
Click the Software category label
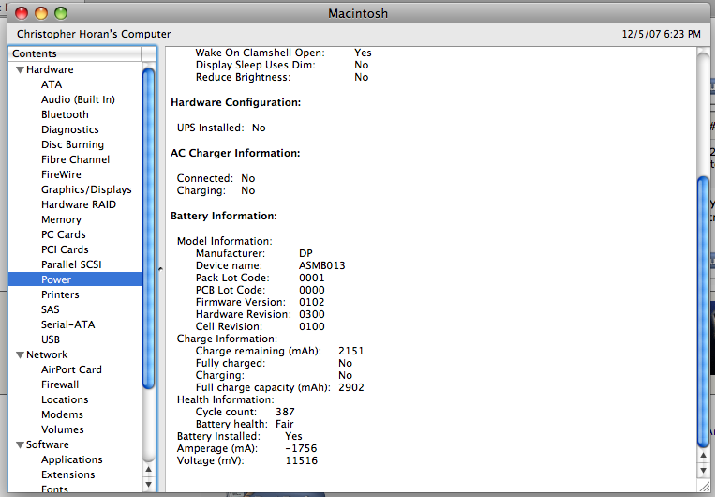pos(48,444)
